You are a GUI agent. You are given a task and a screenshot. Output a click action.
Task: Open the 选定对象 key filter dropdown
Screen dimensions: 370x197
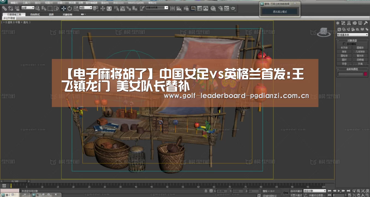(315, 191)
